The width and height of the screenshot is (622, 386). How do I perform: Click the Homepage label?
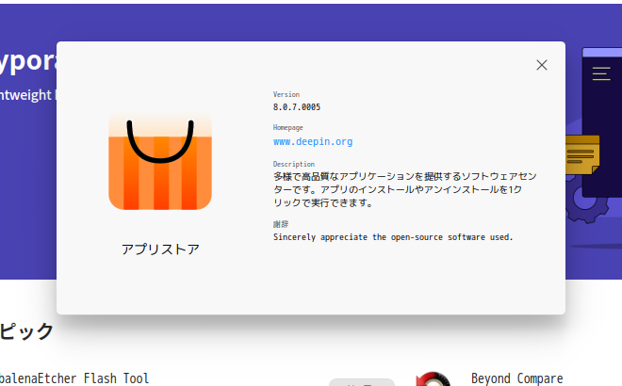point(287,128)
